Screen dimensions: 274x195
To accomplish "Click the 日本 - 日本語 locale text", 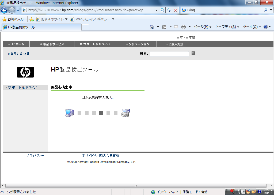I will pyautogui.click(x=186, y=37).
